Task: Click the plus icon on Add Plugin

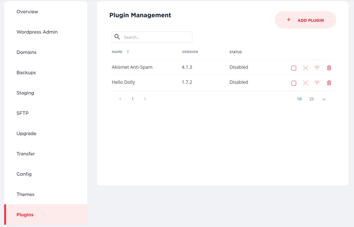Action: 289,20
